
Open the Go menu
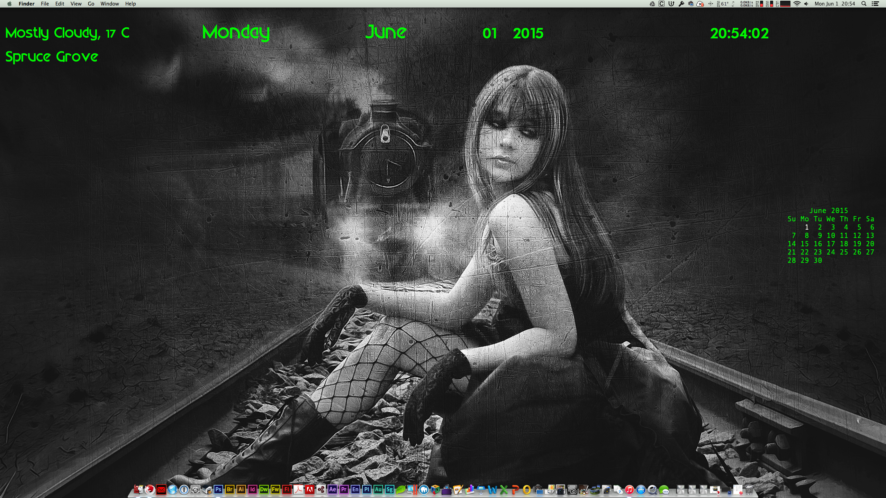pos(91,4)
